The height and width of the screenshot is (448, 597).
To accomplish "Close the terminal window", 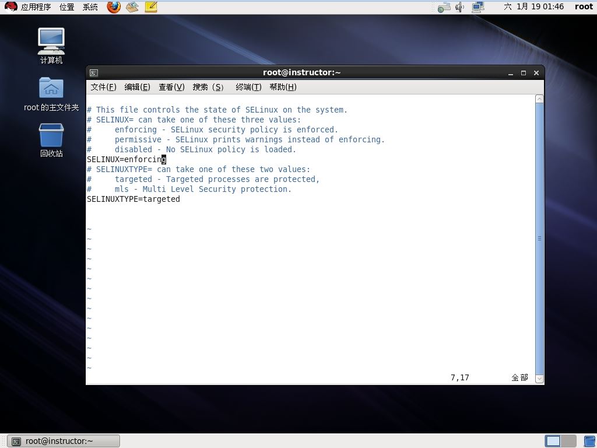I will click(x=536, y=73).
